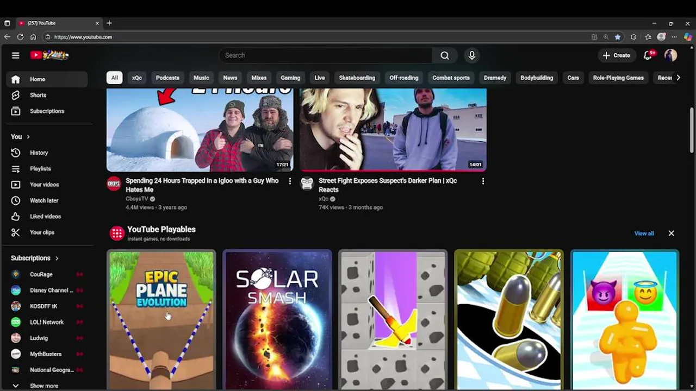
Task: Select the Role-Playing Games filter chip
Action: (x=618, y=78)
